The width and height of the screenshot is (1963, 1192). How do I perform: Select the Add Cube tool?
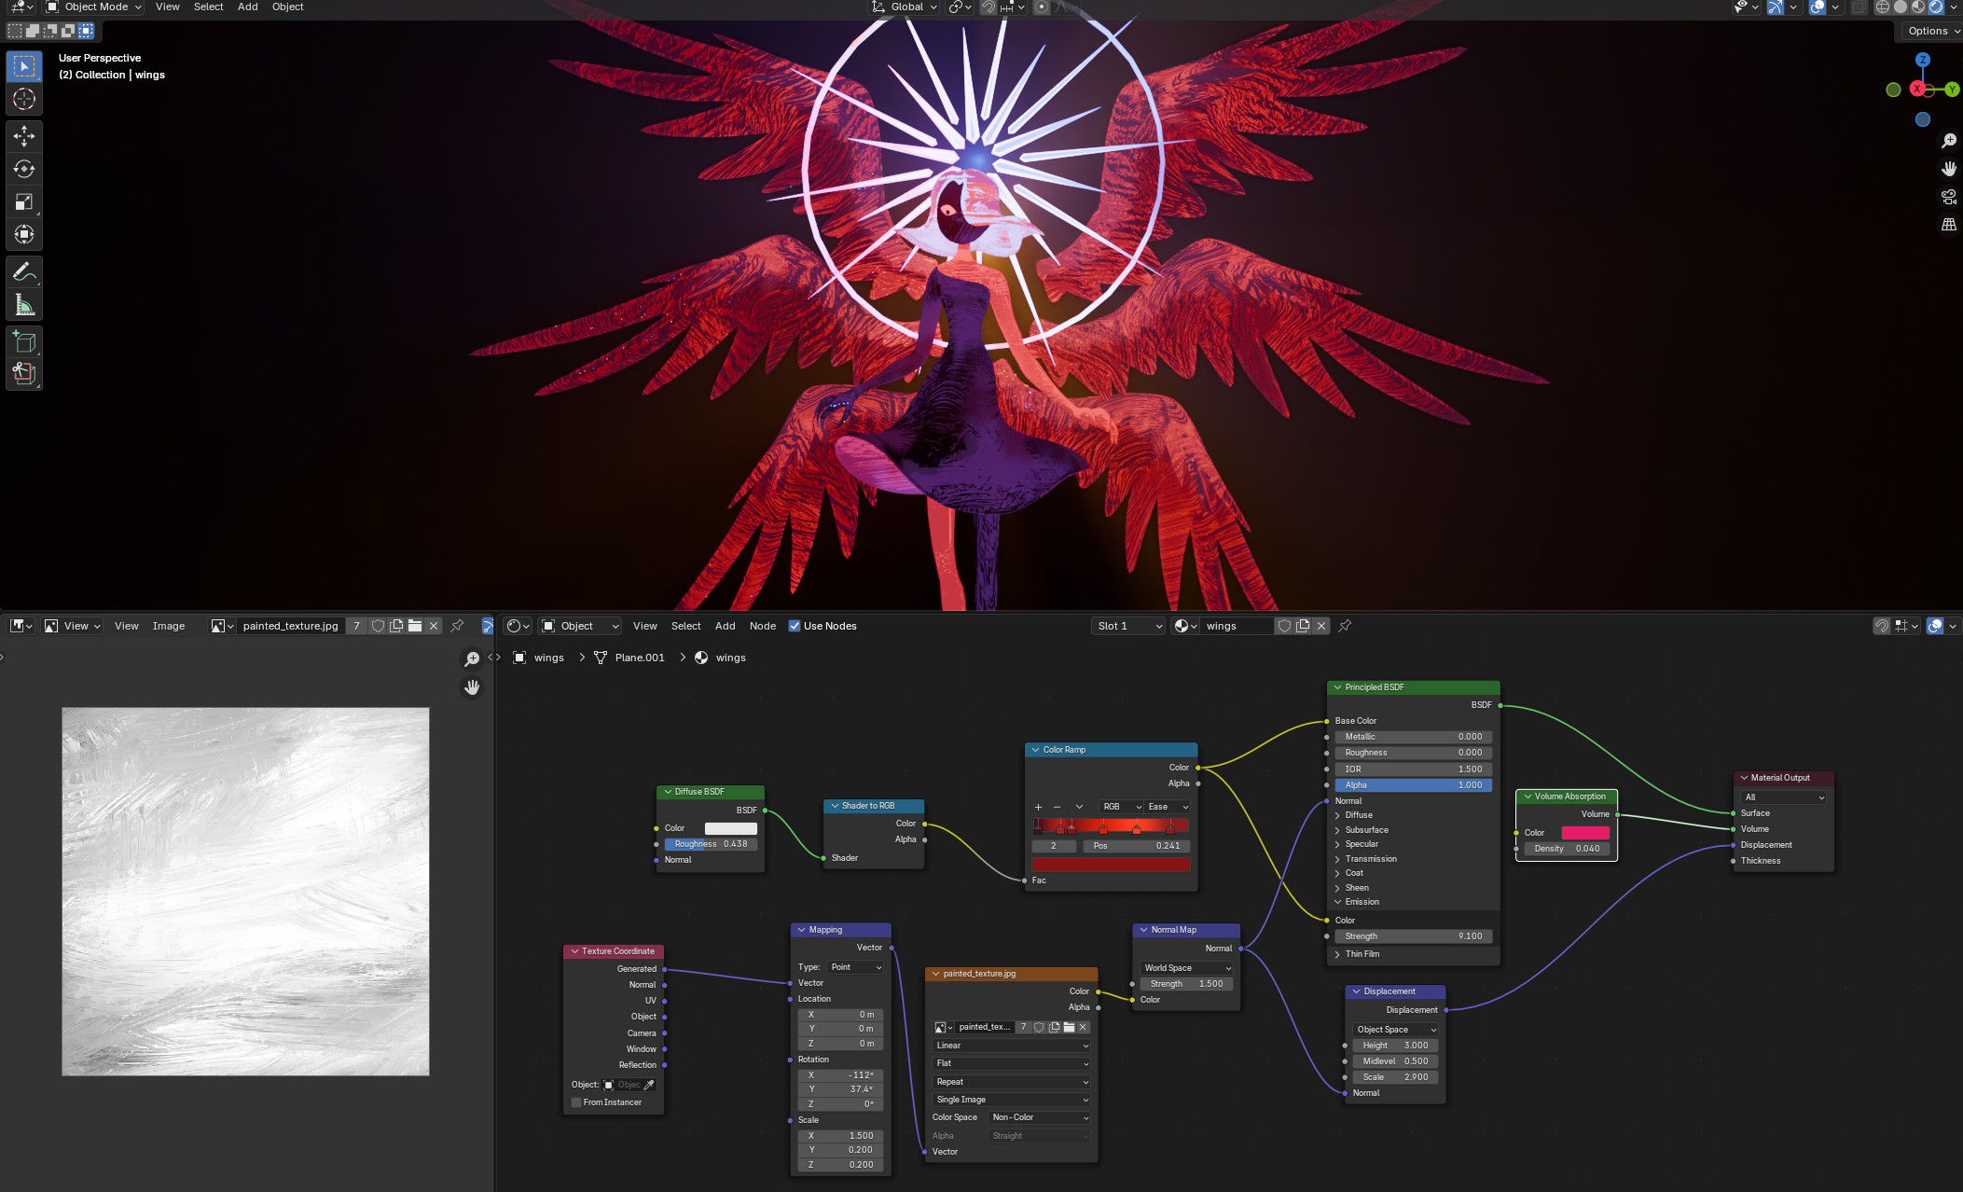24,342
